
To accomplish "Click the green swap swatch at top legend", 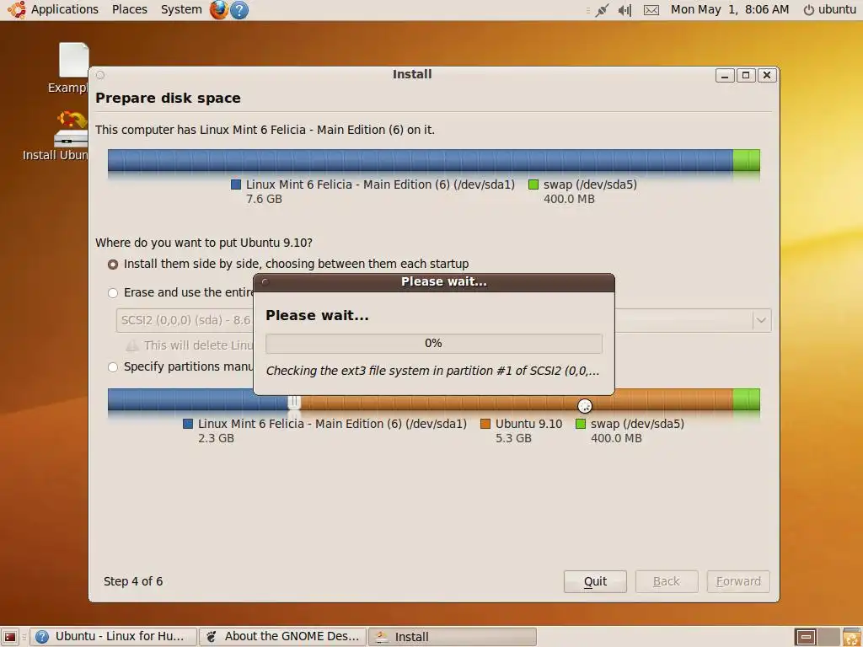I will click(x=533, y=184).
